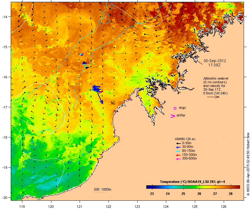The height and width of the screenshot is (209, 252).
Task: Click longitude axis label 122
Action: 108,207
